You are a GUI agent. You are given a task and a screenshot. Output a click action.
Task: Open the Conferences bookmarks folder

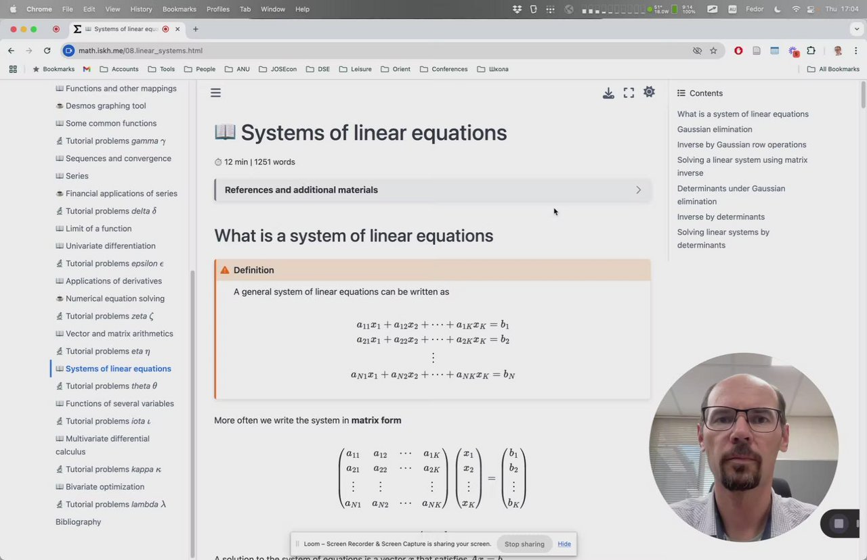[x=444, y=69]
